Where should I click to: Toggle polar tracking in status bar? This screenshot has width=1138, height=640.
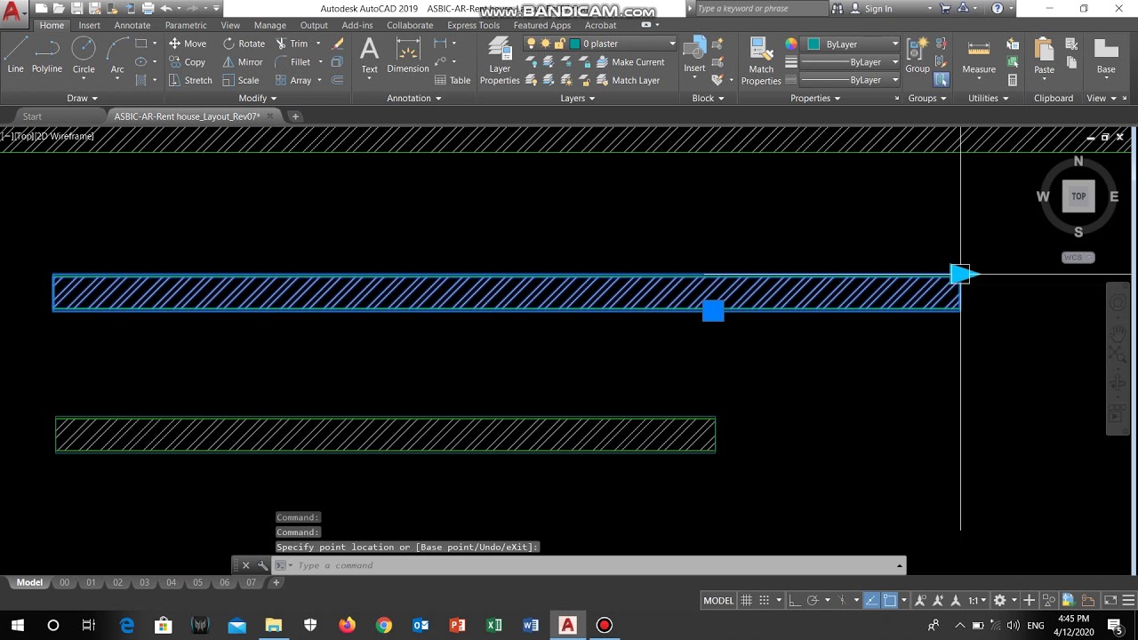tap(812, 601)
